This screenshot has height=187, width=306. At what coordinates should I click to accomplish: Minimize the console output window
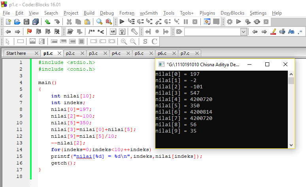(x=249, y=64)
